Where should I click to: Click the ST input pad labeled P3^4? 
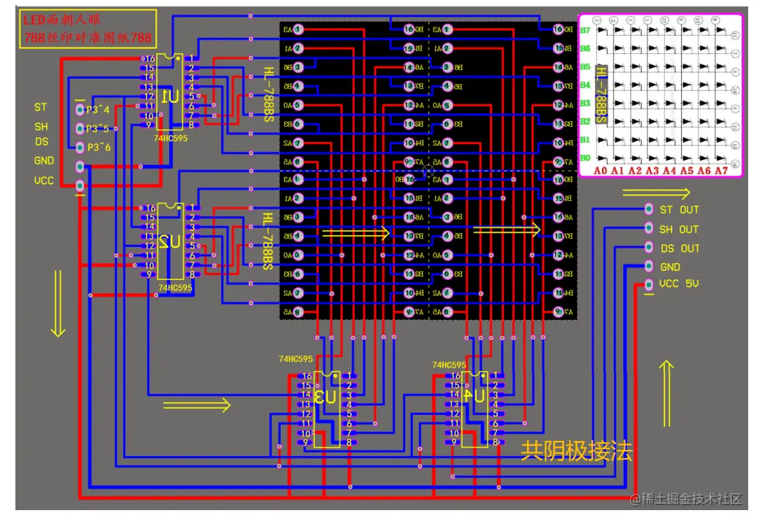[x=80, y=110]
